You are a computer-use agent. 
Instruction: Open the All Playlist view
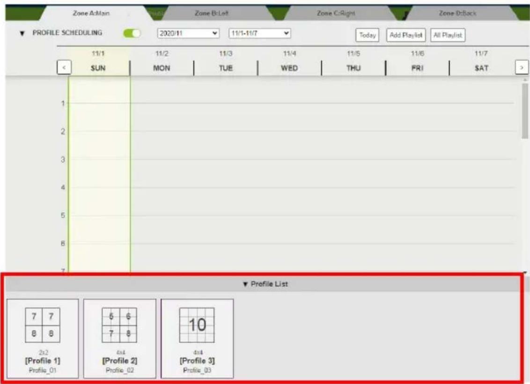[448, 35]
